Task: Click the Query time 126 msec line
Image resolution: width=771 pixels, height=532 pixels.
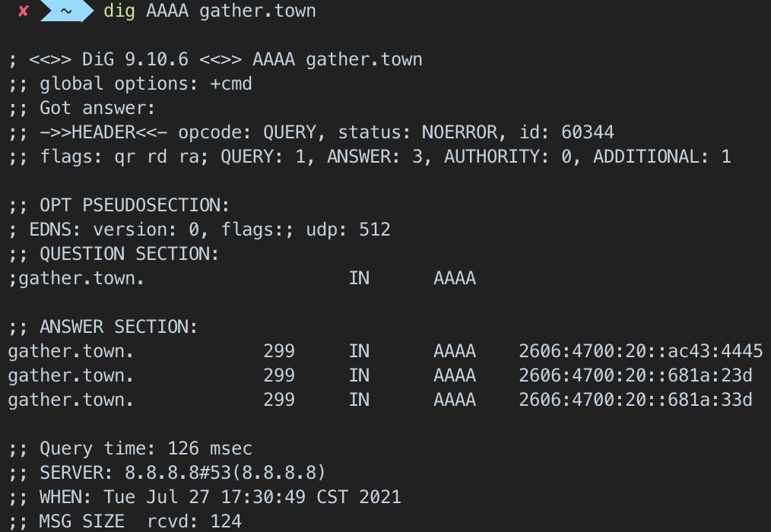Action: click(x=130, y=448)
